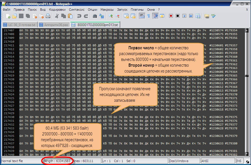Start macro recording with red dot
This screenshot has height=165, width=251.
[x=171, y=16]
